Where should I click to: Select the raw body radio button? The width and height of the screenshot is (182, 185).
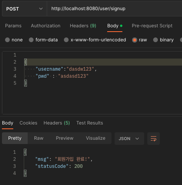point(134,40)
